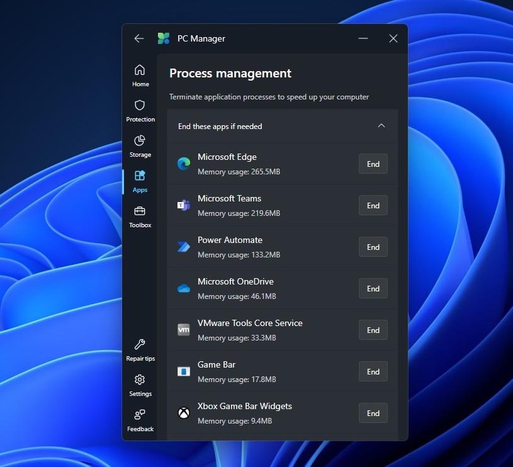
Task: Click the 'Process management' heading
Action: (230, 73)
